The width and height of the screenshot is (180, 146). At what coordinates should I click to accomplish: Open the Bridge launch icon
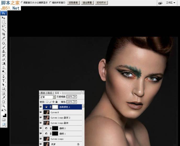coord(160,3)
